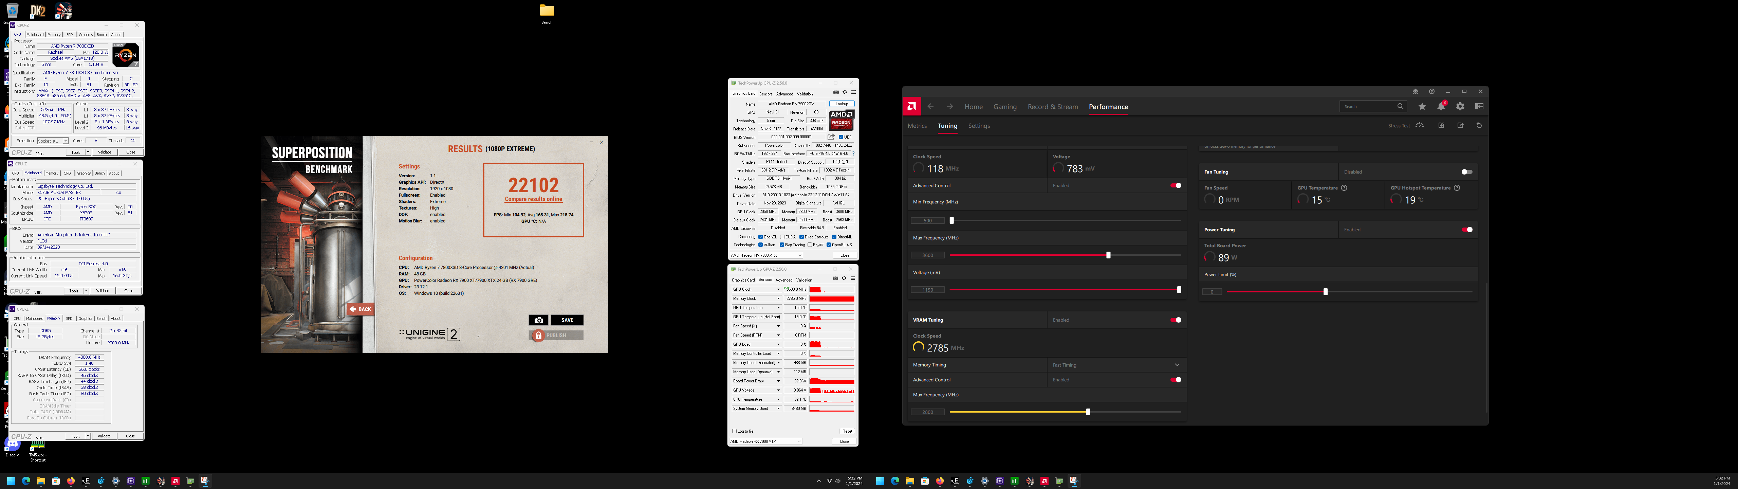
Task: Open GPU selector dropdown in GPU-Z Sensors window
Action: tap(766, 441)
